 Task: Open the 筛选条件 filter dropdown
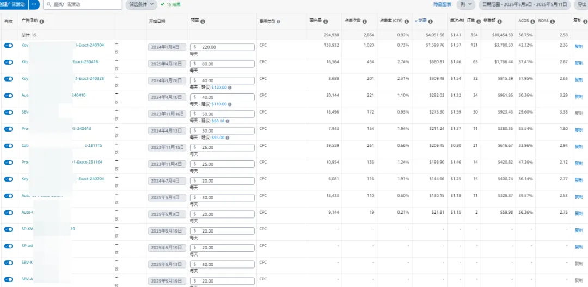(x=141, y=4)
